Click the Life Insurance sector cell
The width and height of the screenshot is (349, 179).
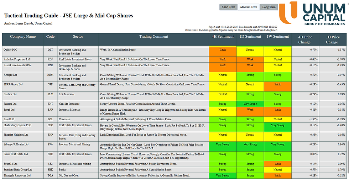pyautogui.click(x=78, y=96)
